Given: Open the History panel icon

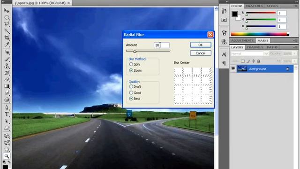Looking at the screenshot, I should click(224, 11).
